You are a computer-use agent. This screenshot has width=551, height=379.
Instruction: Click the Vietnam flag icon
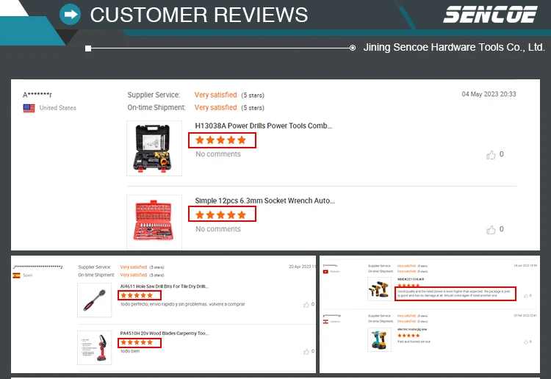click(325, 272)
